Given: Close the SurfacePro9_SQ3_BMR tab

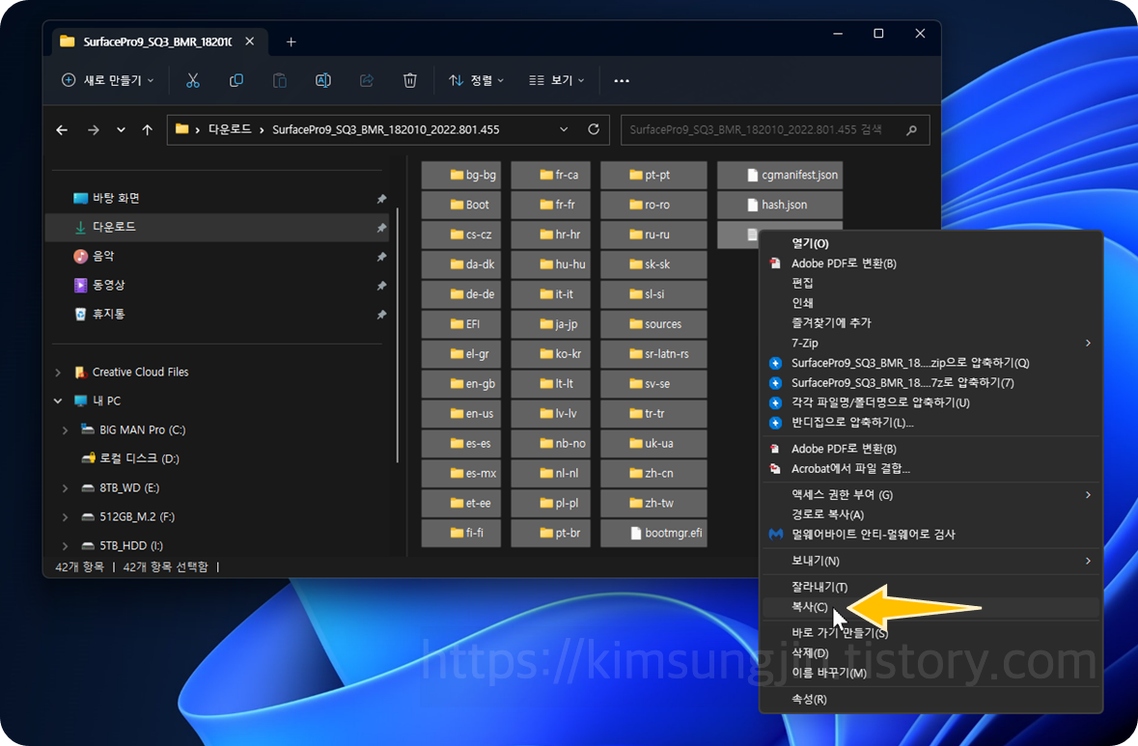Looking at the screenshot, I should (x=250, y=41).
